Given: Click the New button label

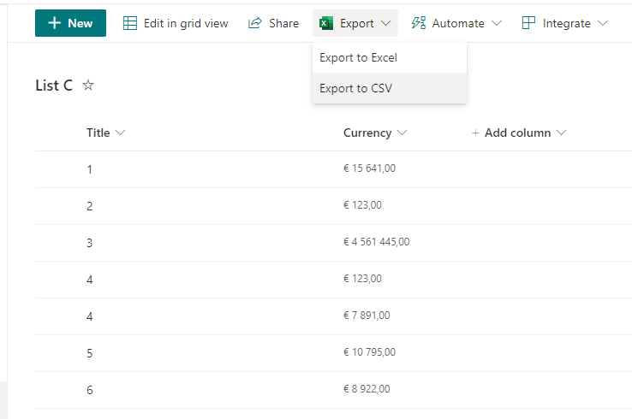Looking at the screenshot, I should [x=80, y=23].
